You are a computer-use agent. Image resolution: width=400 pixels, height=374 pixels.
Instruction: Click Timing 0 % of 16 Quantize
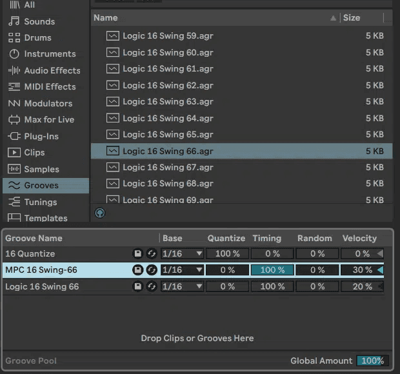(x=272, y=253)
